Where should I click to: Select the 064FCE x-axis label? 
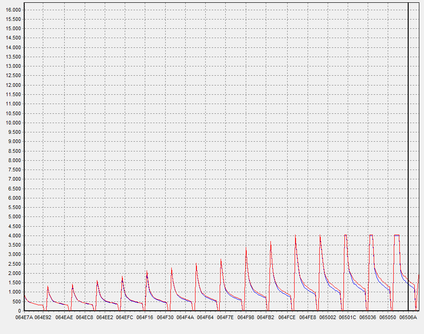(x=287, y=318)
